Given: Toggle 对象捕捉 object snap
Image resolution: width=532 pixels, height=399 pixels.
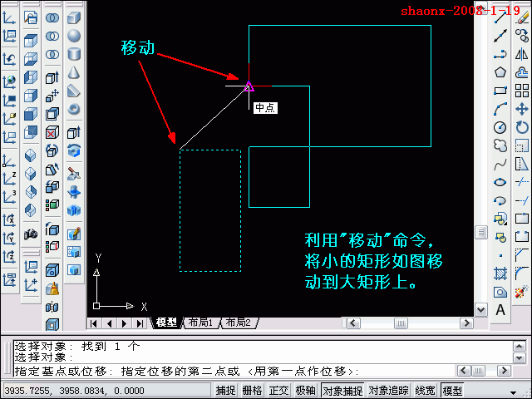Looking at the screenshot, I should (x=342, y=391).
